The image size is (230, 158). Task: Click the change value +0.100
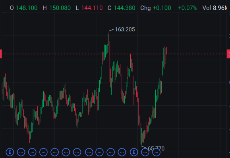coord(162,8)
